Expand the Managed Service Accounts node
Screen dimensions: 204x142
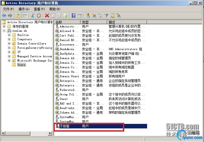(x=9, y=56)
